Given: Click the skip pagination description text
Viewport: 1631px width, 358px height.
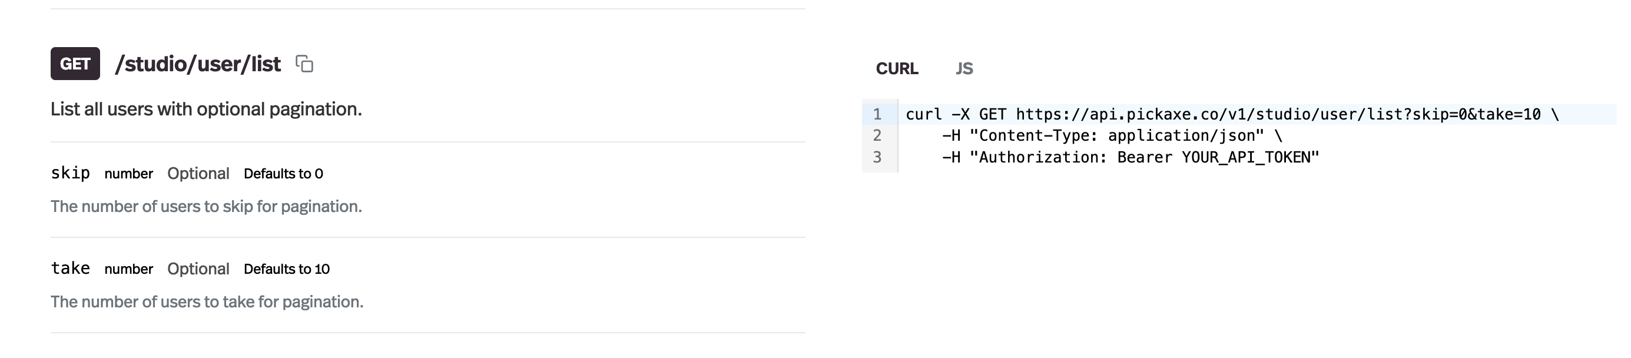Looking at the screenshot, I should click(x=207, y=207).
